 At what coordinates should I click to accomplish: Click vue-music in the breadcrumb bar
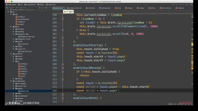pyautogui.click(x=11, y=5)
